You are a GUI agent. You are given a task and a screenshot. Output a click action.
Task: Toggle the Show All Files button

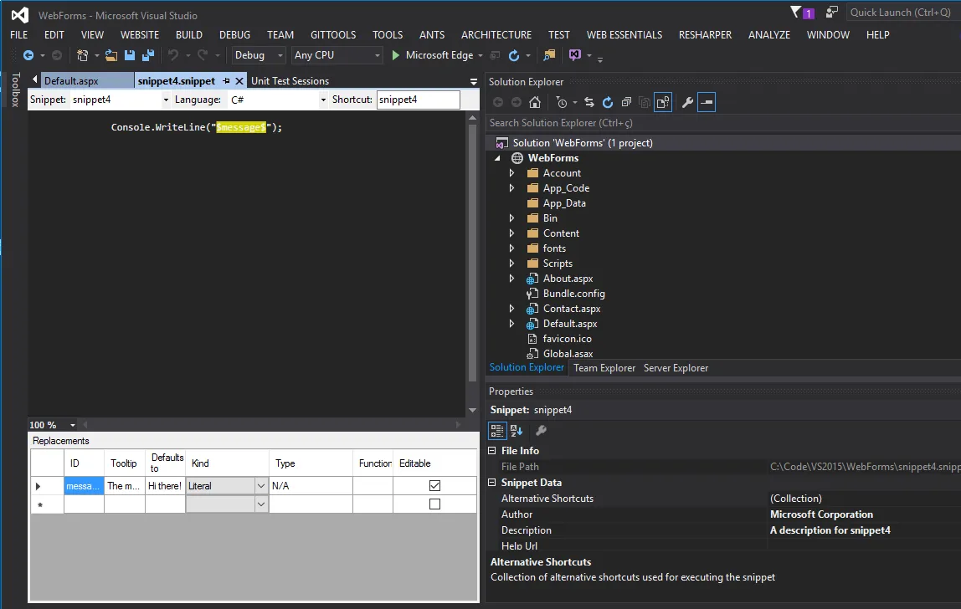click(663, 102)
